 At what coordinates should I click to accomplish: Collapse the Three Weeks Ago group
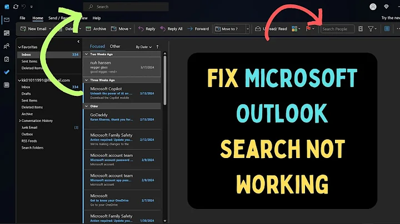point(87,80)
